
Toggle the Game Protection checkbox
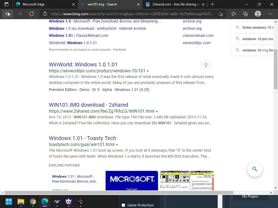124,205
